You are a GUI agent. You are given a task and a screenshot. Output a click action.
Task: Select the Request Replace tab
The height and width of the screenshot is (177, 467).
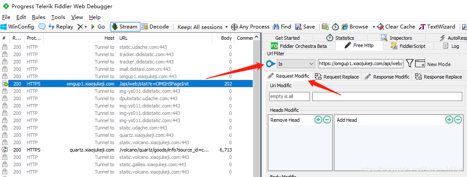[337, 76]
